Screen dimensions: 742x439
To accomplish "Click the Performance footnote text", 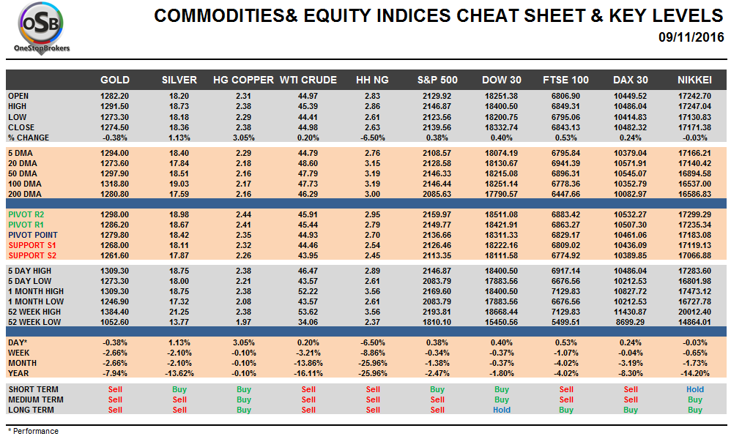I will click(x=34, y=431).
